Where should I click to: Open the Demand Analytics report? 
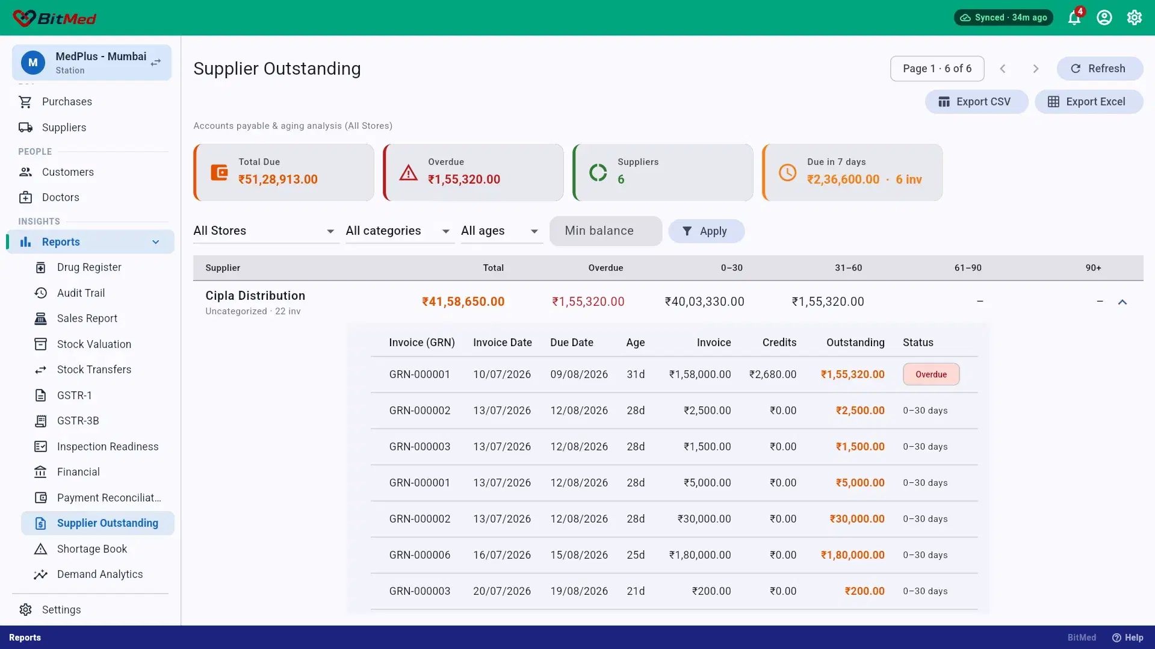point(98,574)
